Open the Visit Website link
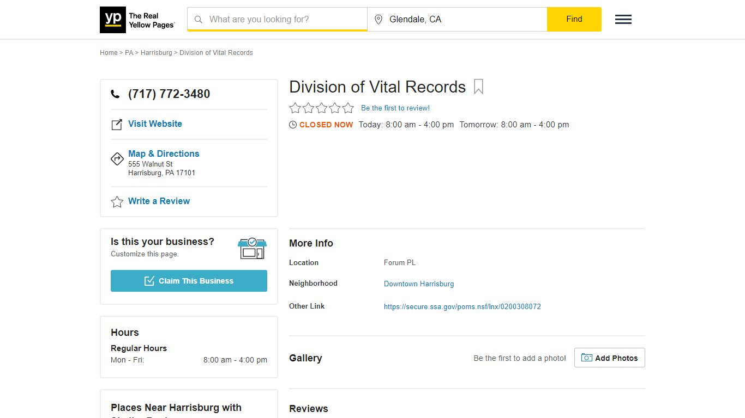The image size is (745, 418). click(155, 124)
